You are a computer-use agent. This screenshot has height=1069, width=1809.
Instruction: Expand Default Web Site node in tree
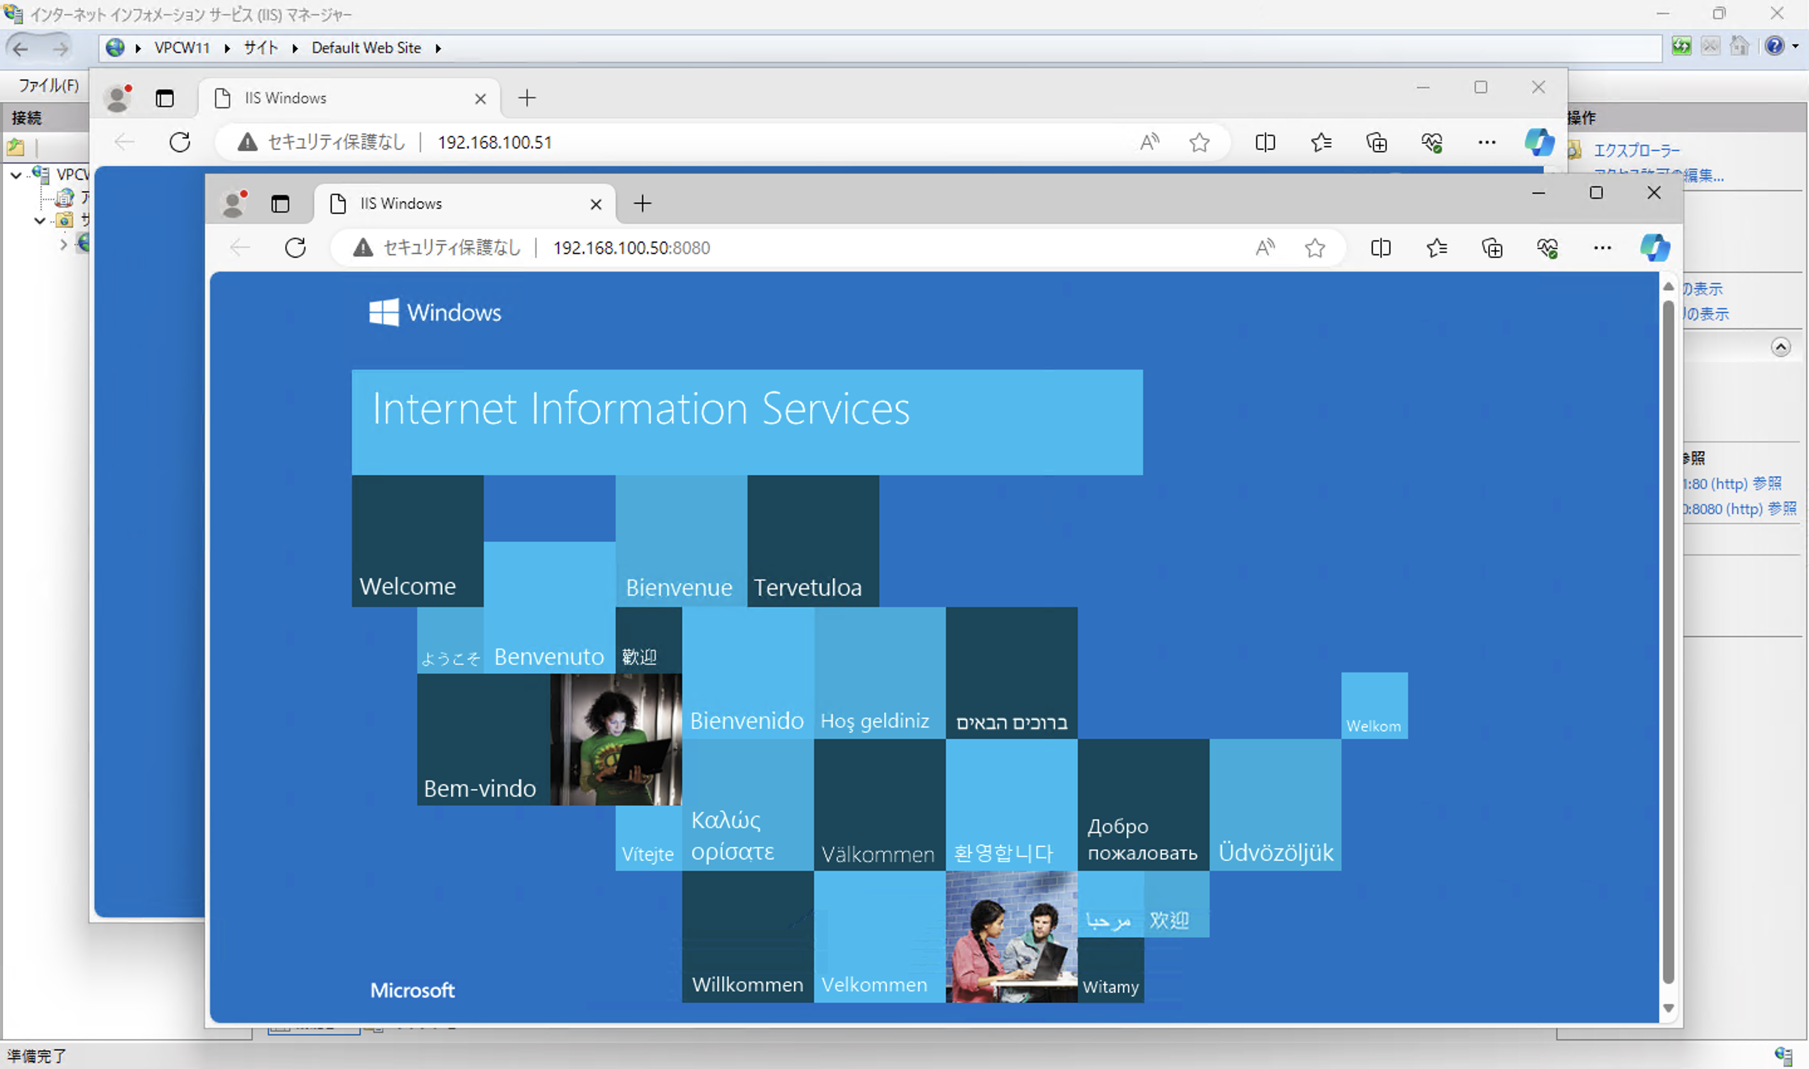pyautogui.click(x=63, y=245)
